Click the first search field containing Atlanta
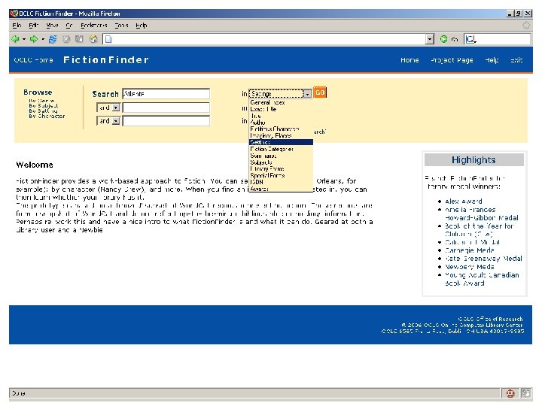542x406 pixels. 166,94
